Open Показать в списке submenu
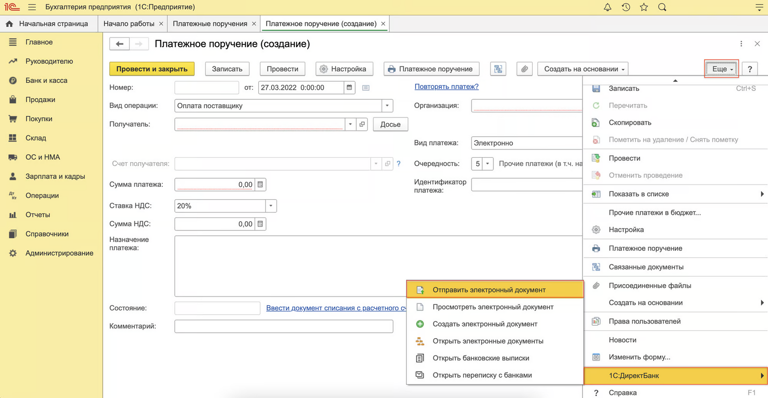Screen dimensions: 768x398 [x=675, y=194]
